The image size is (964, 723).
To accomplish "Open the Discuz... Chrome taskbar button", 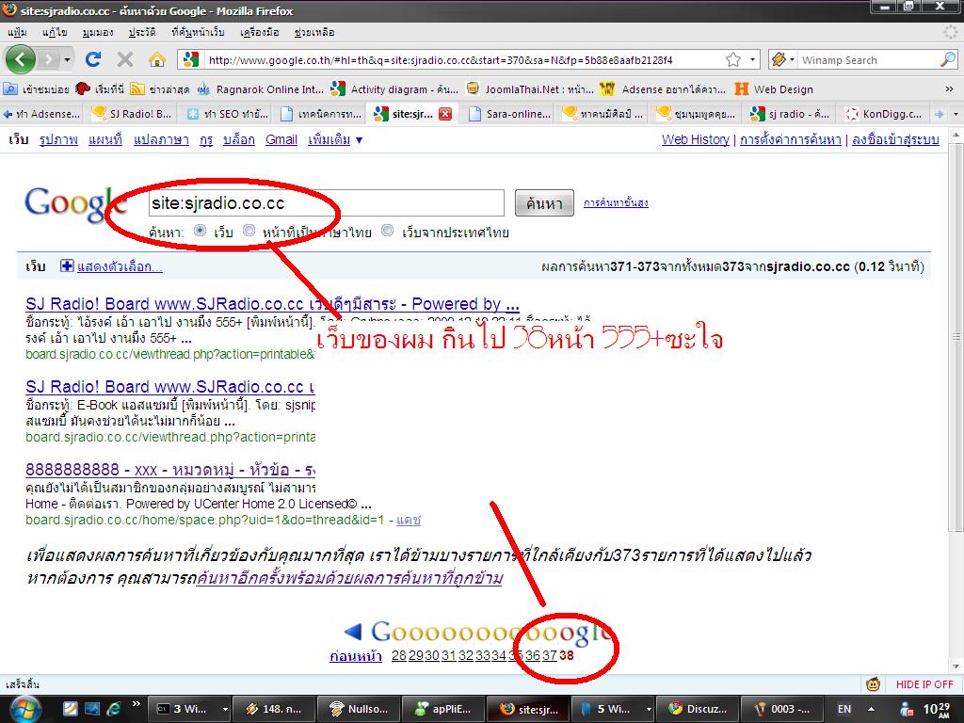I will pyautogui.click(x=698, y=709).
